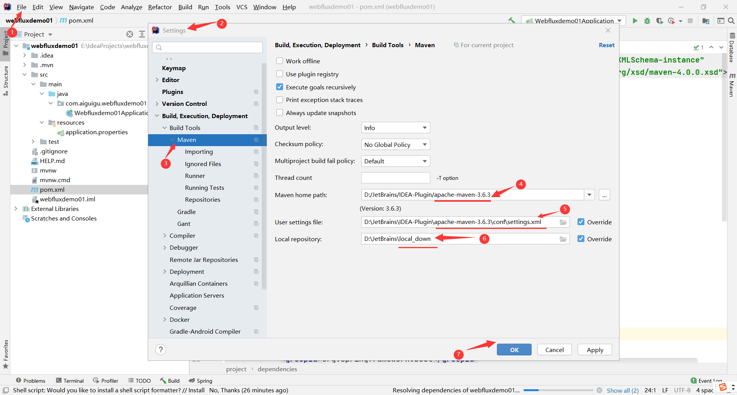Toggle Override for user settings file
This screenshot has height=395, width=737.
tap(581, 222)
